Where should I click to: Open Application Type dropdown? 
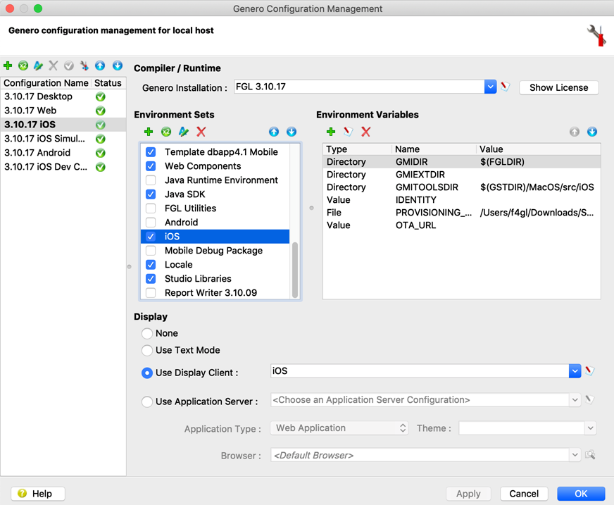[339, 428]
